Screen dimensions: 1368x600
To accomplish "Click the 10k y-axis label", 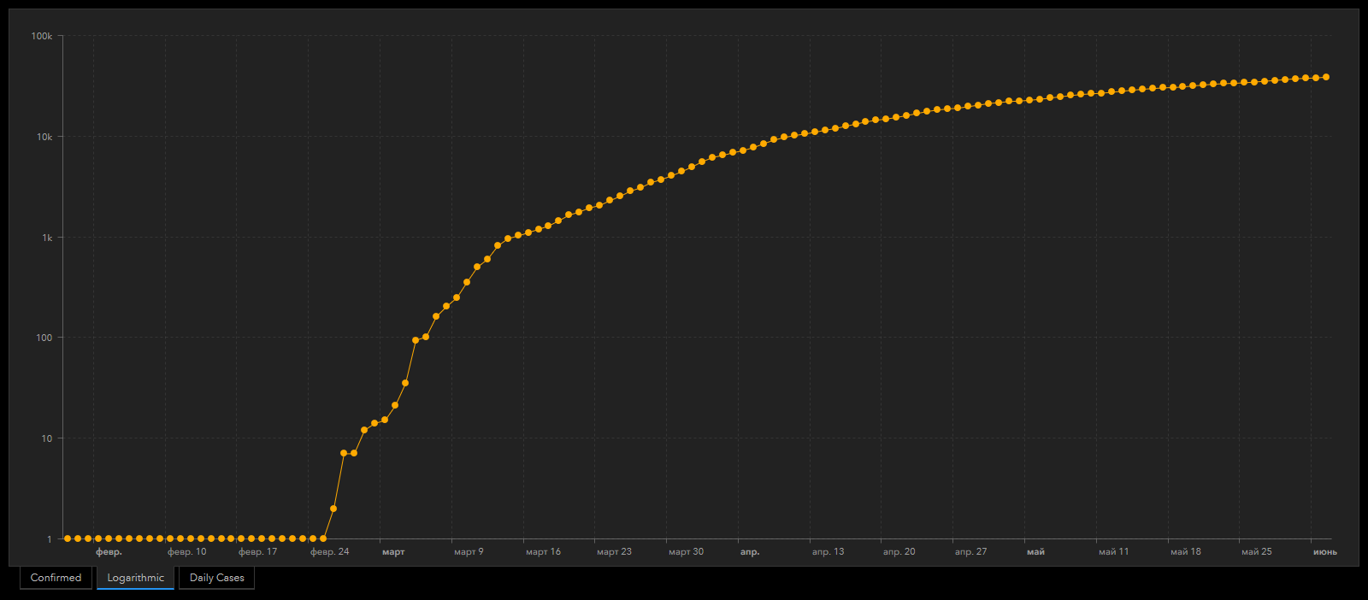I will pyautogui.click(x=44, y=137).
